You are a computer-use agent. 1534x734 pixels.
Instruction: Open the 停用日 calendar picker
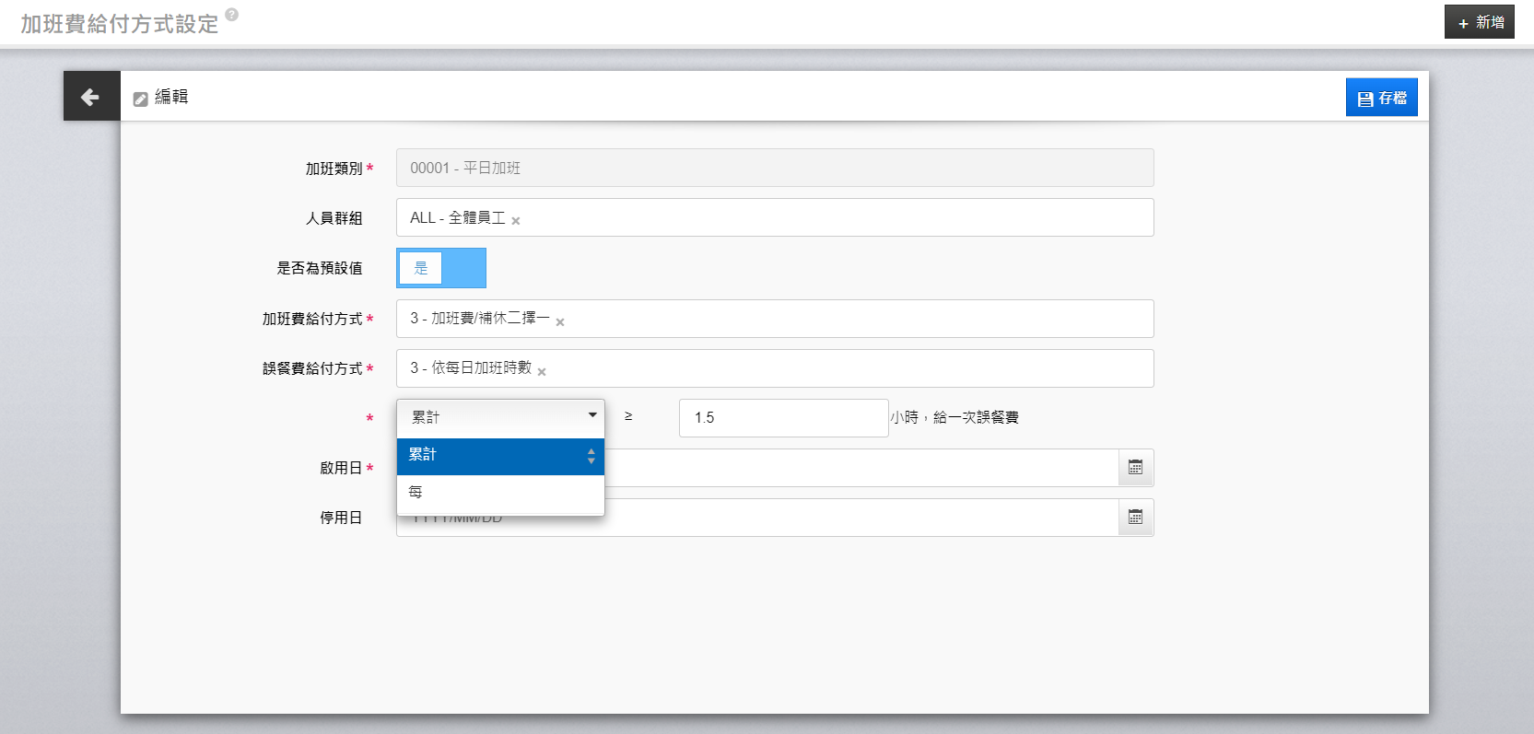tap(1135, 518)
